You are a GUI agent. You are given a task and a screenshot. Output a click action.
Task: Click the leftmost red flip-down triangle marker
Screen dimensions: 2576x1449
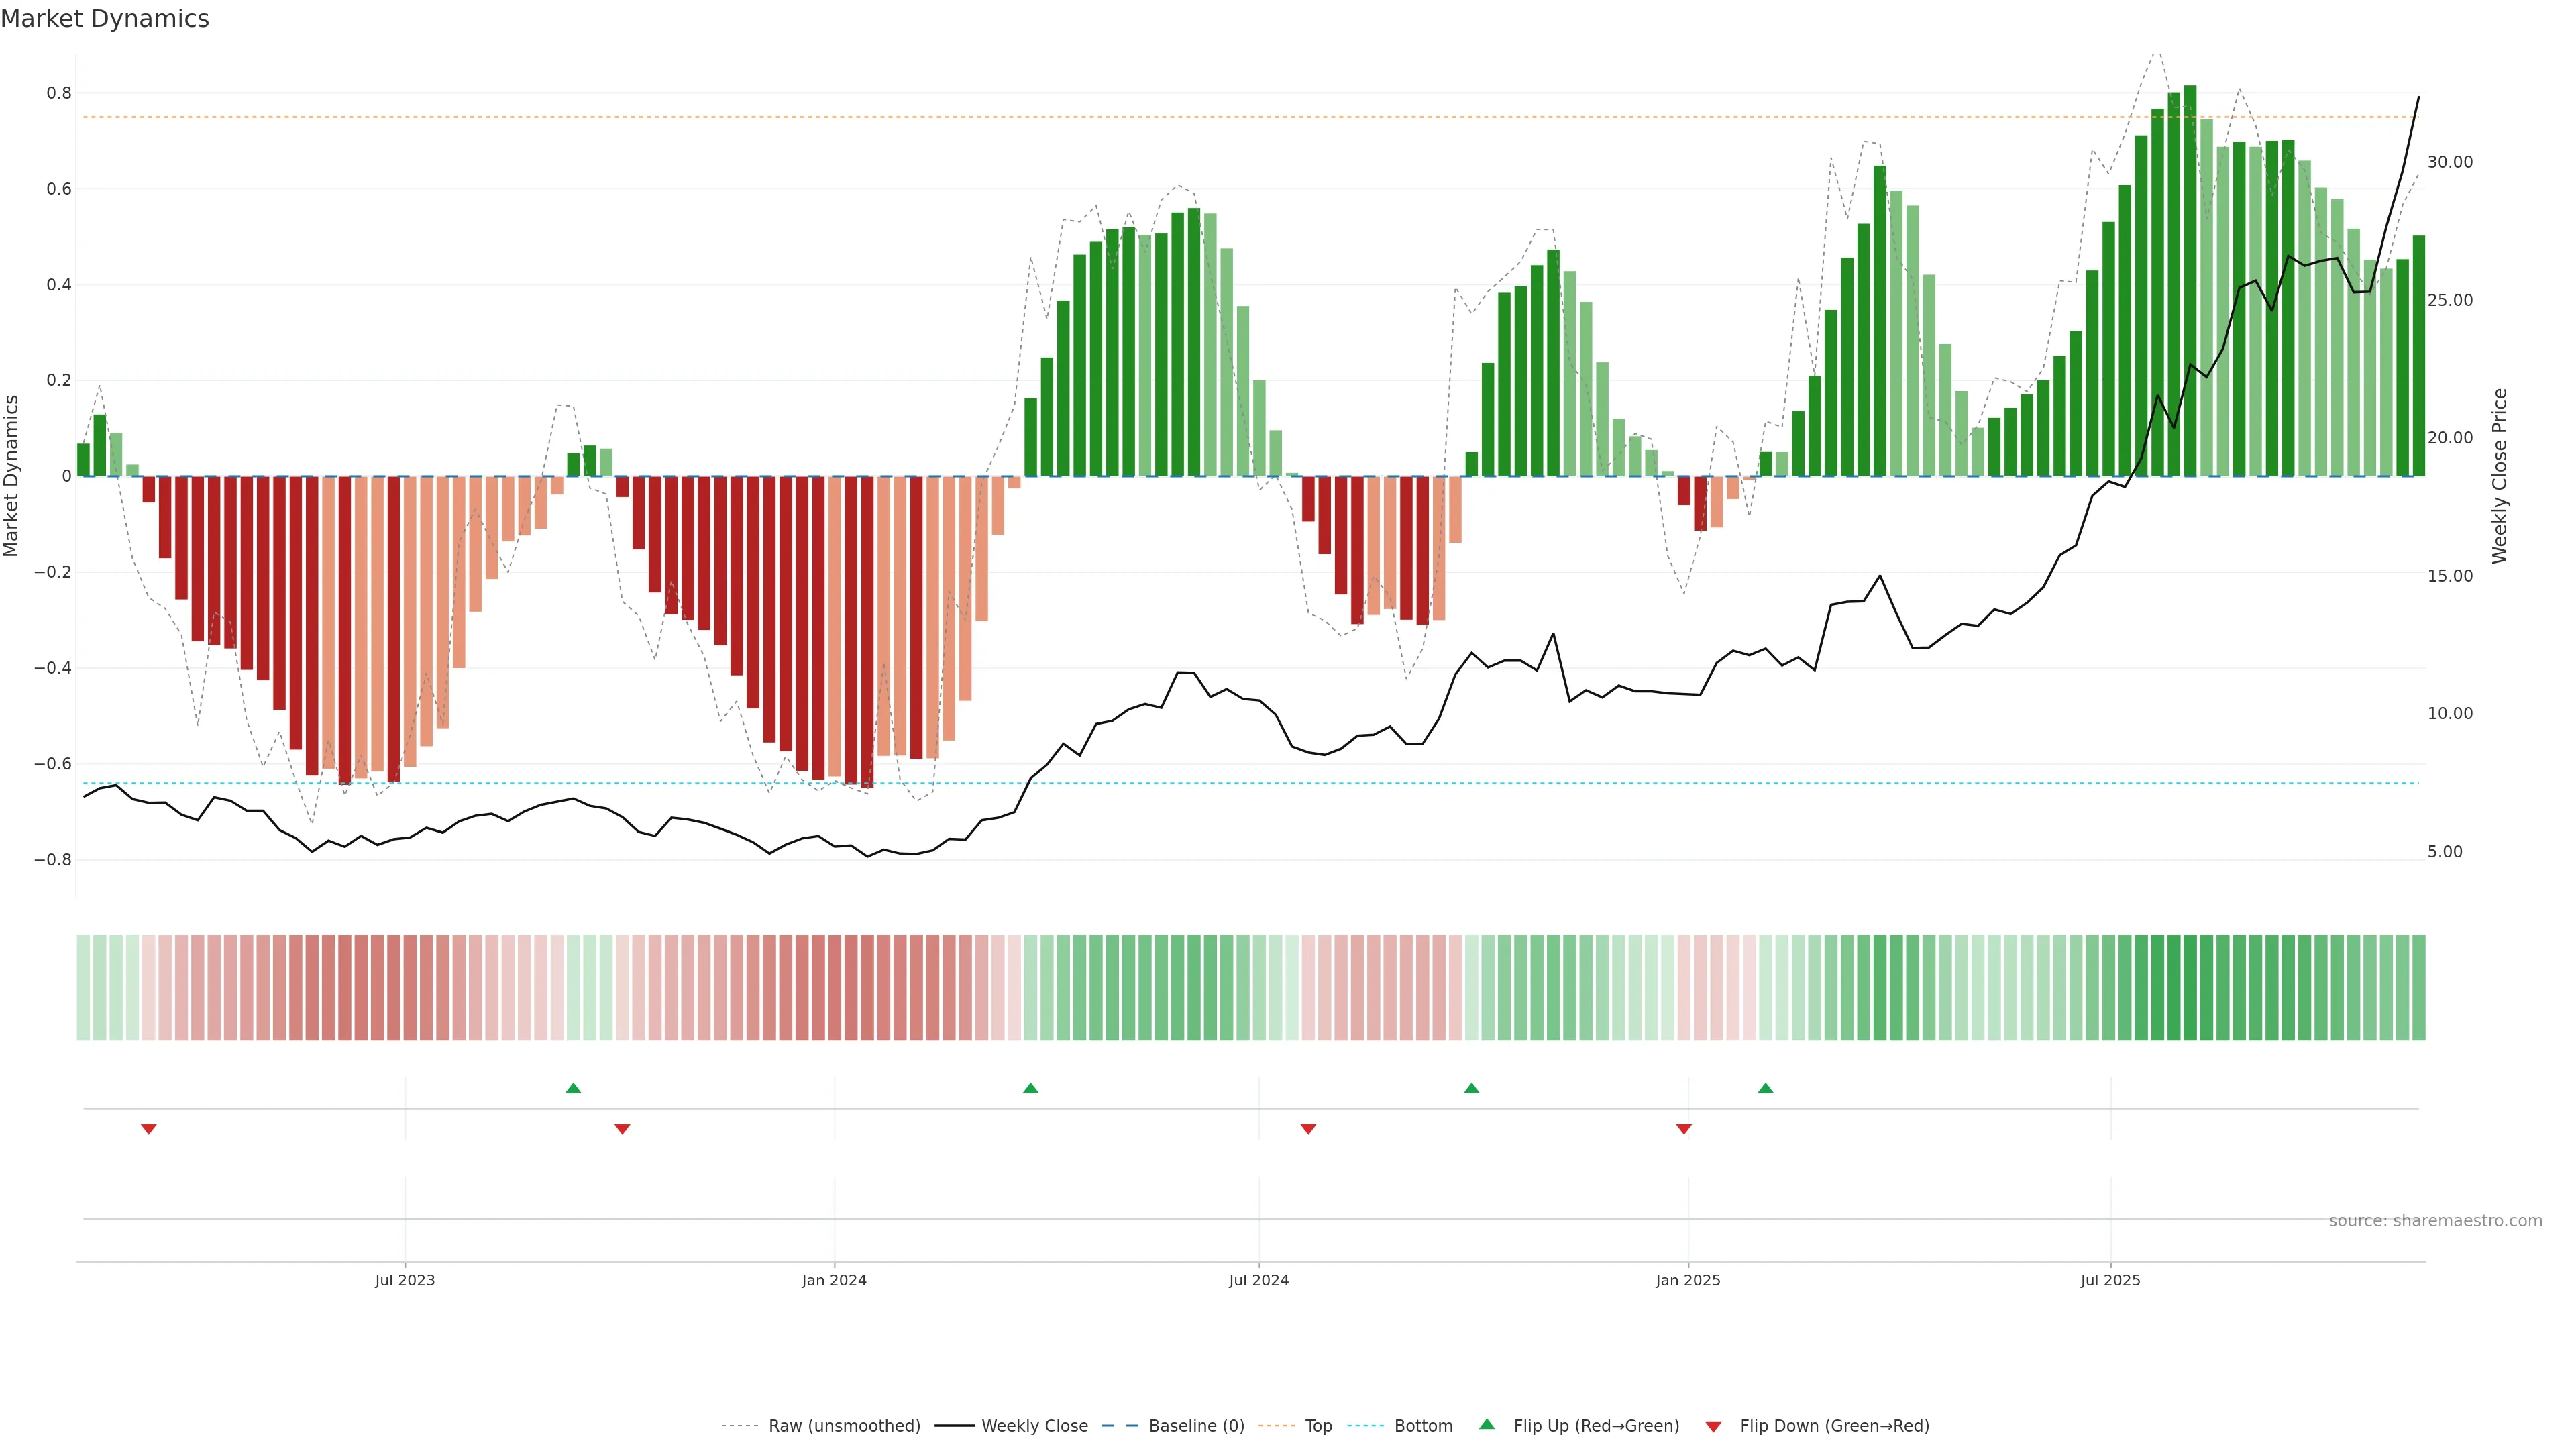pyautogui.click(x=149, y=1129)
